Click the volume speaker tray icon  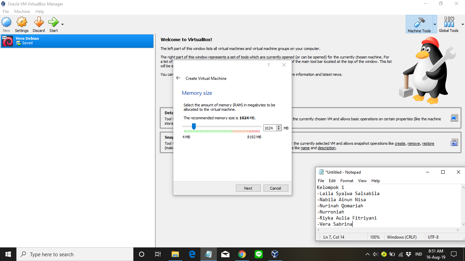(x=375, y=254)
